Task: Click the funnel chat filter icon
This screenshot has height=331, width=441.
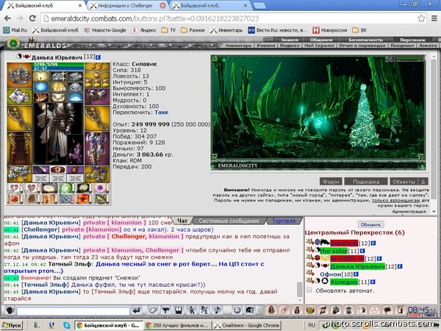Action: click(x=165, y=310)
